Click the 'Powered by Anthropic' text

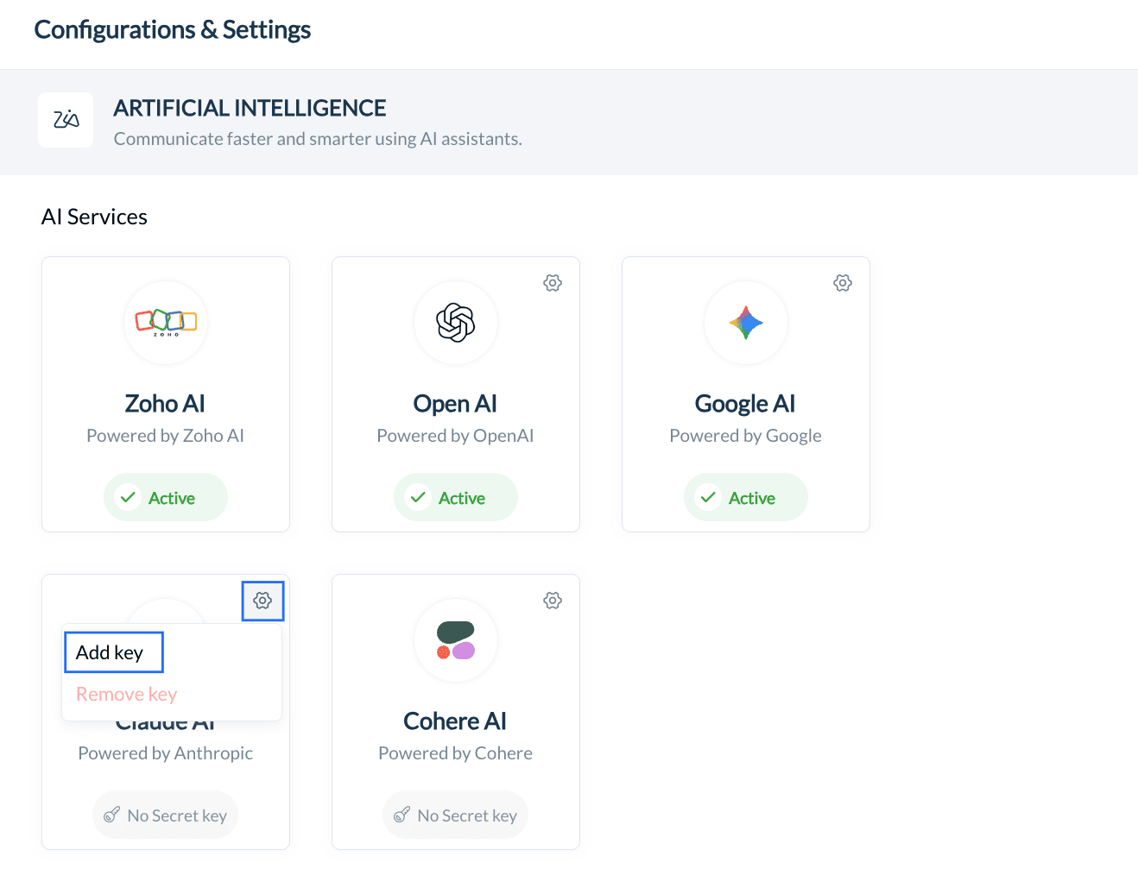(166, 753)
